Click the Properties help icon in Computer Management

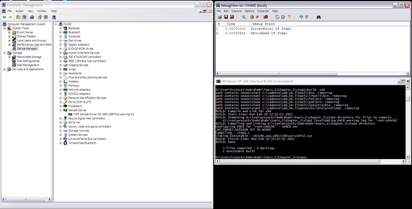click(40, 17)
